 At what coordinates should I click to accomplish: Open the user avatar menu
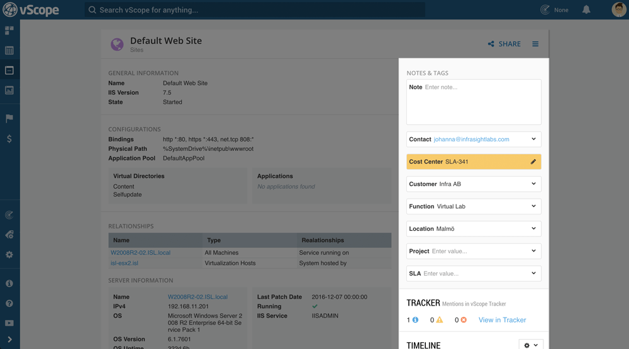pyautogui.click(x=619, y=9)
